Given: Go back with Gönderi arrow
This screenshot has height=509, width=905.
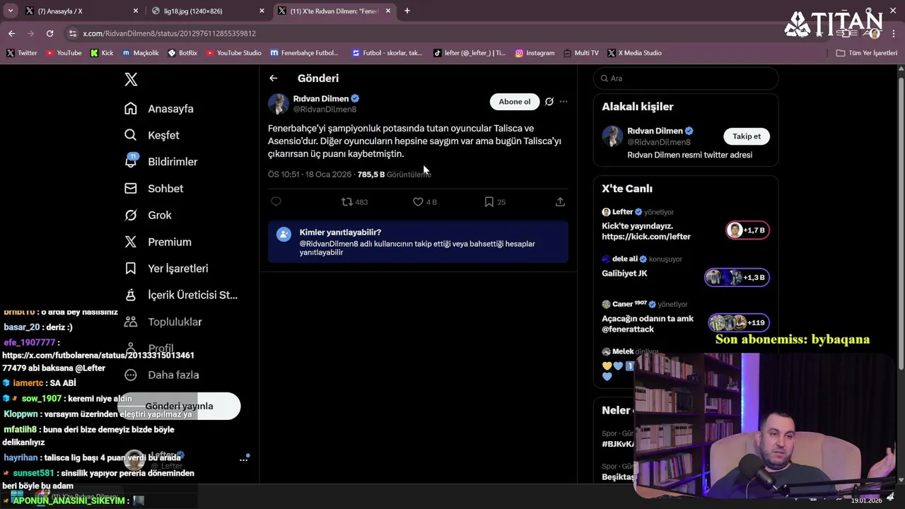Looking at the screenshot, I should [274, 78].
